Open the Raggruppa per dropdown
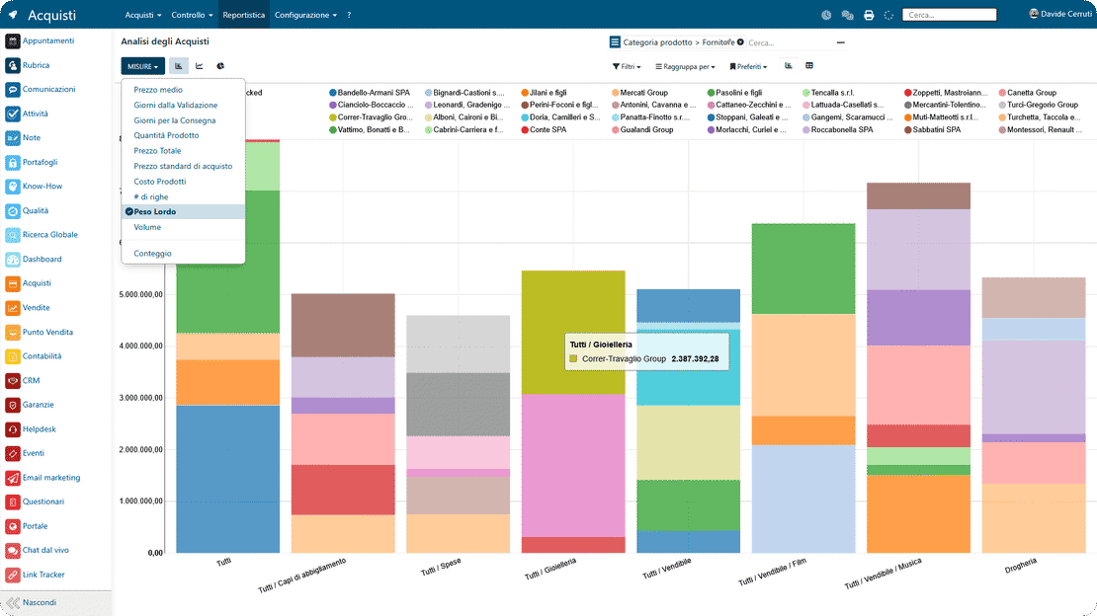The width and height of the screenshot is (1097, 616). (685, 66)
